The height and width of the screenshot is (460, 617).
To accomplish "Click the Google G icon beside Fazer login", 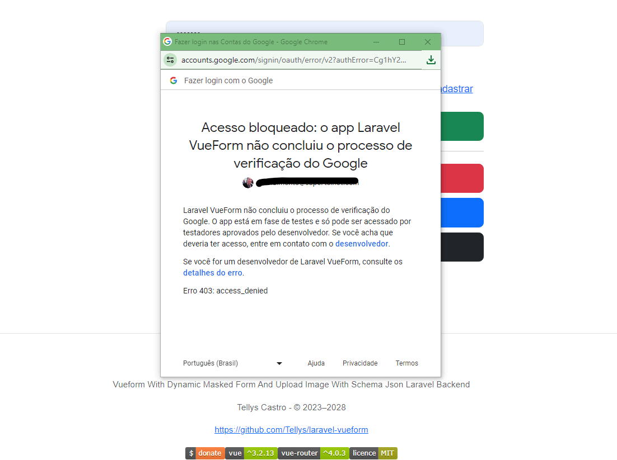I will pyautogui.click(x=174, y=80).
